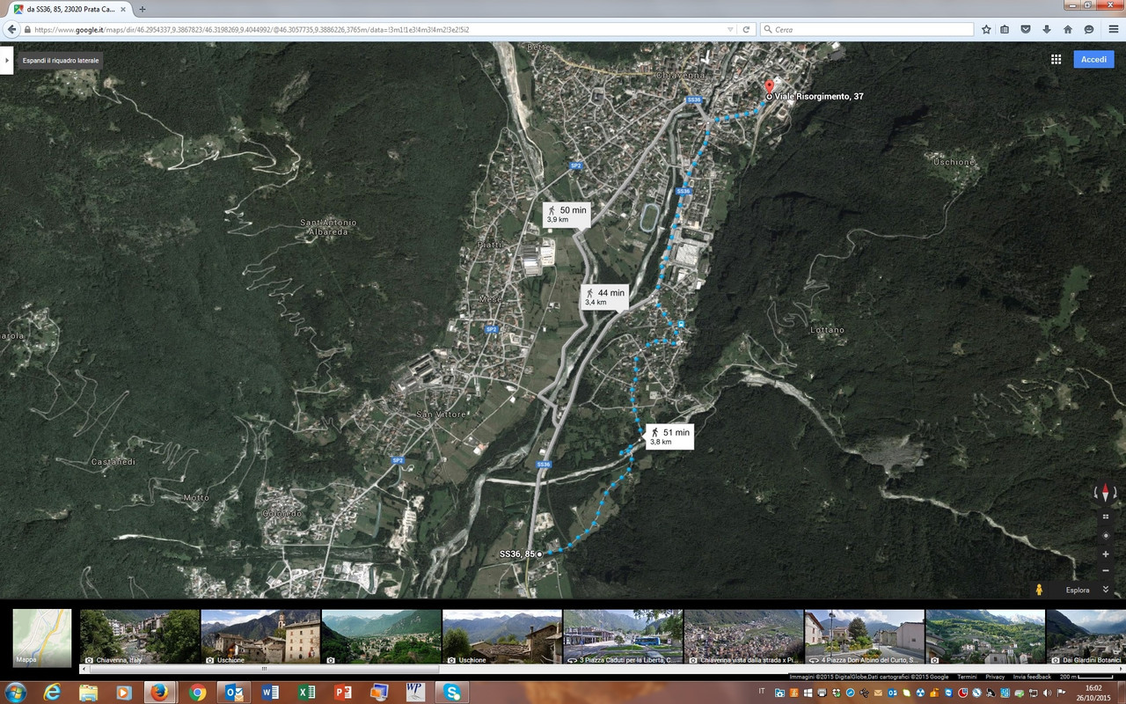Collapse the Esplora photo strip
This screenshot has height=704, width=1126.
coord(1106,590)
